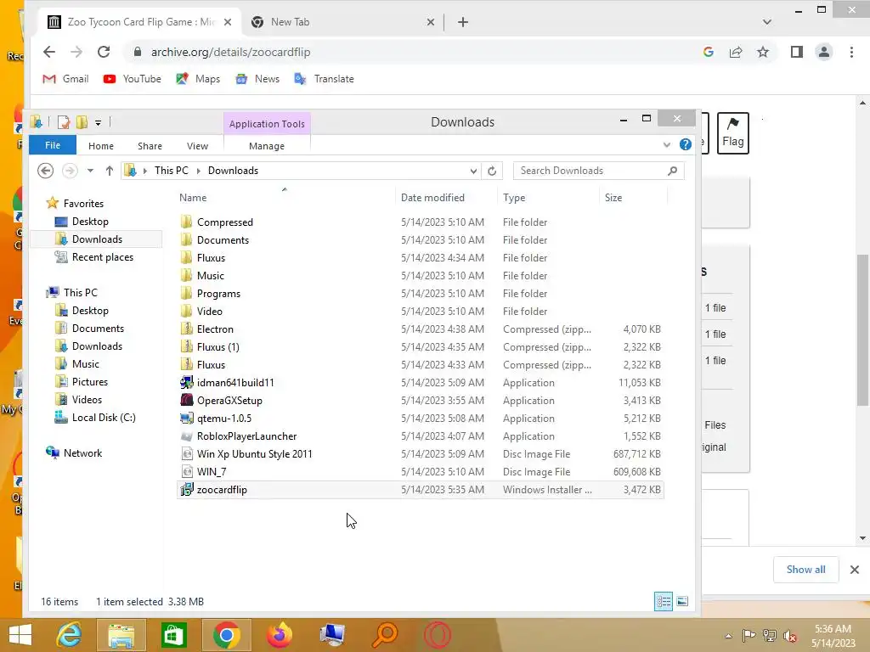Click the Application Tools contextual tab
Image resolution: width=870 pixels, height=652 pixels.
click(x=267, y=124)
